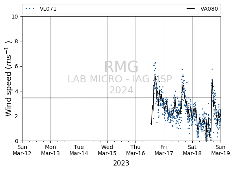Select the Thu Mar-16 x-axis label
The height and width of the screenshot is (171, 234).
coord(136,150)
